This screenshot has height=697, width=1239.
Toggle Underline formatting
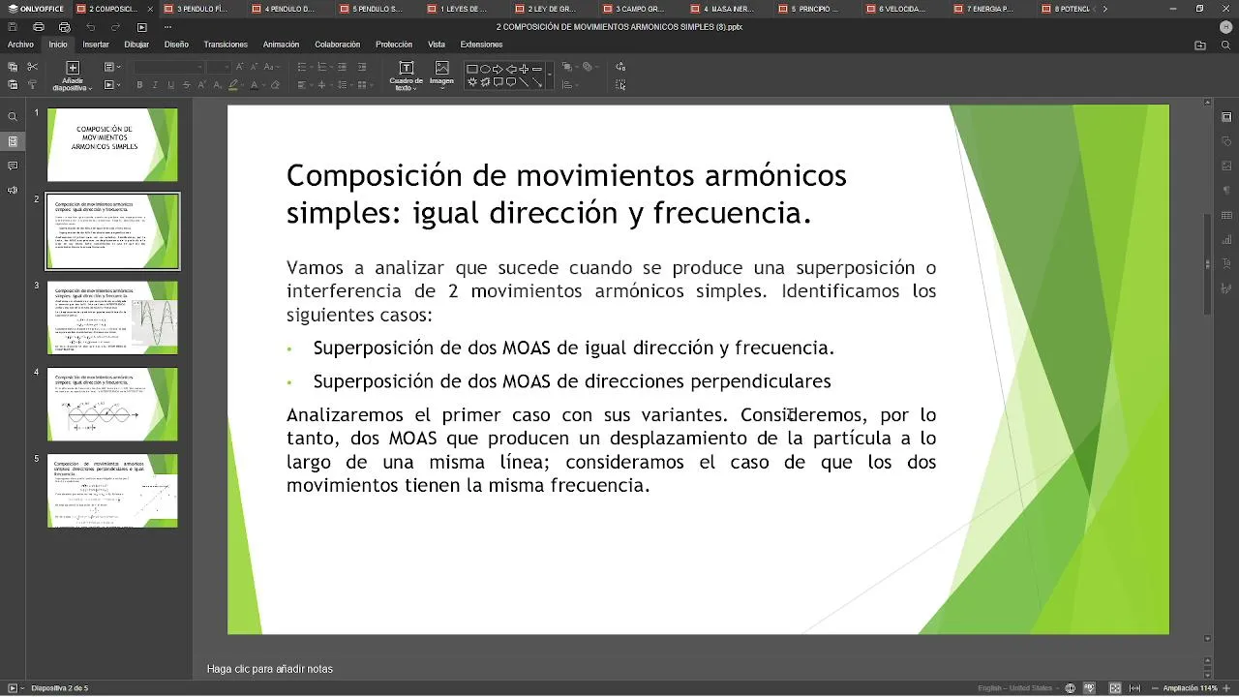[x=170, y=85]
